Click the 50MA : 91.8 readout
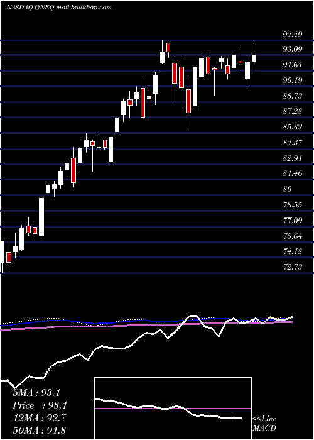314x440 pixels. (40, 431)
